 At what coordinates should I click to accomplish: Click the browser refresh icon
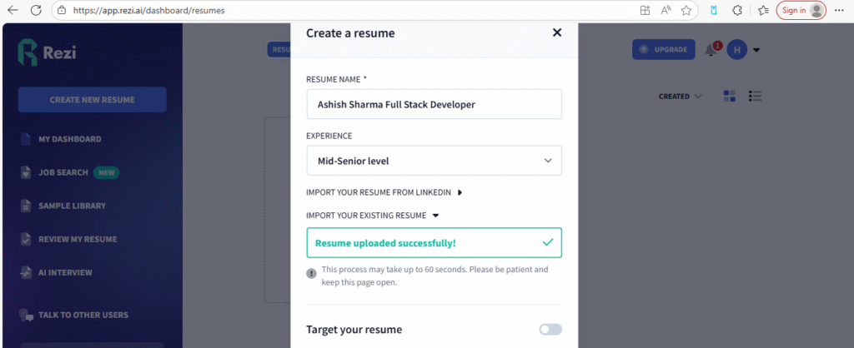pos(36,11)
